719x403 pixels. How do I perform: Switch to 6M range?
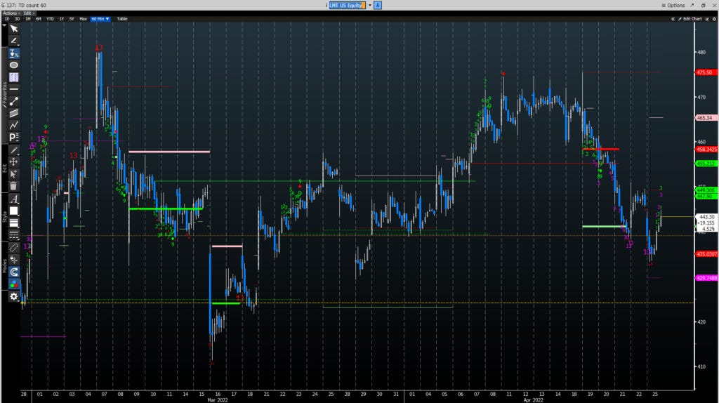pos(39,19)
